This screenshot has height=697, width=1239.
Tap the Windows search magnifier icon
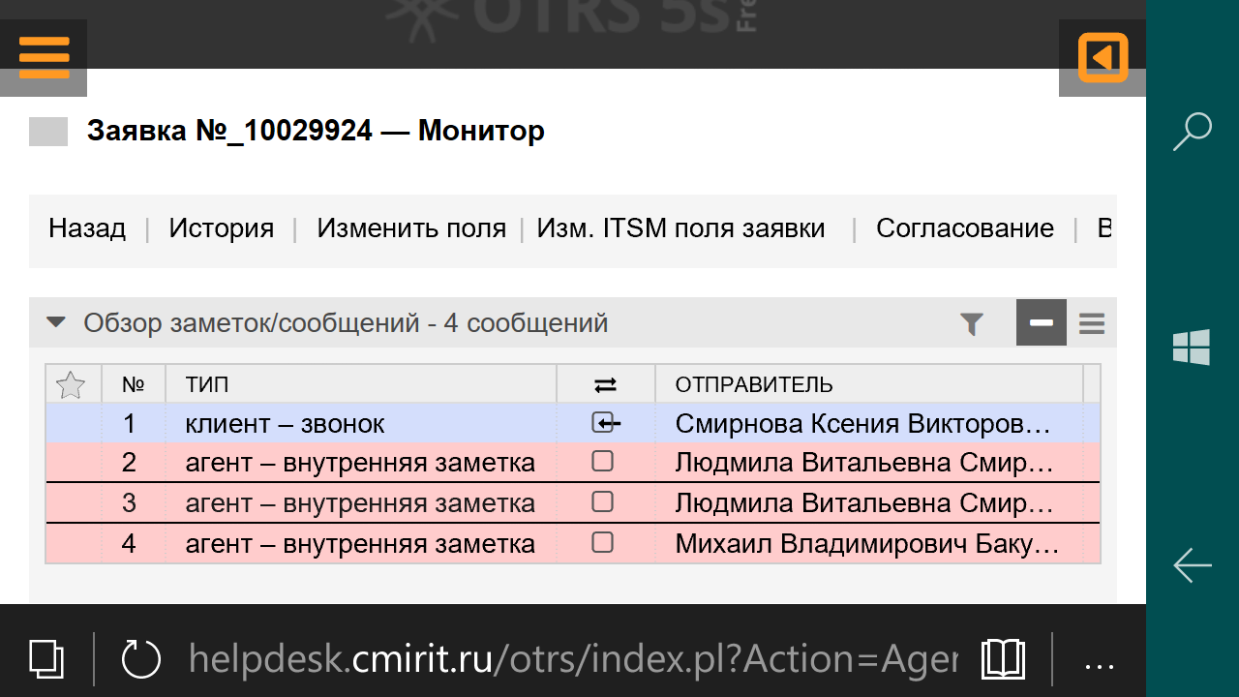tap(1193, 132)
